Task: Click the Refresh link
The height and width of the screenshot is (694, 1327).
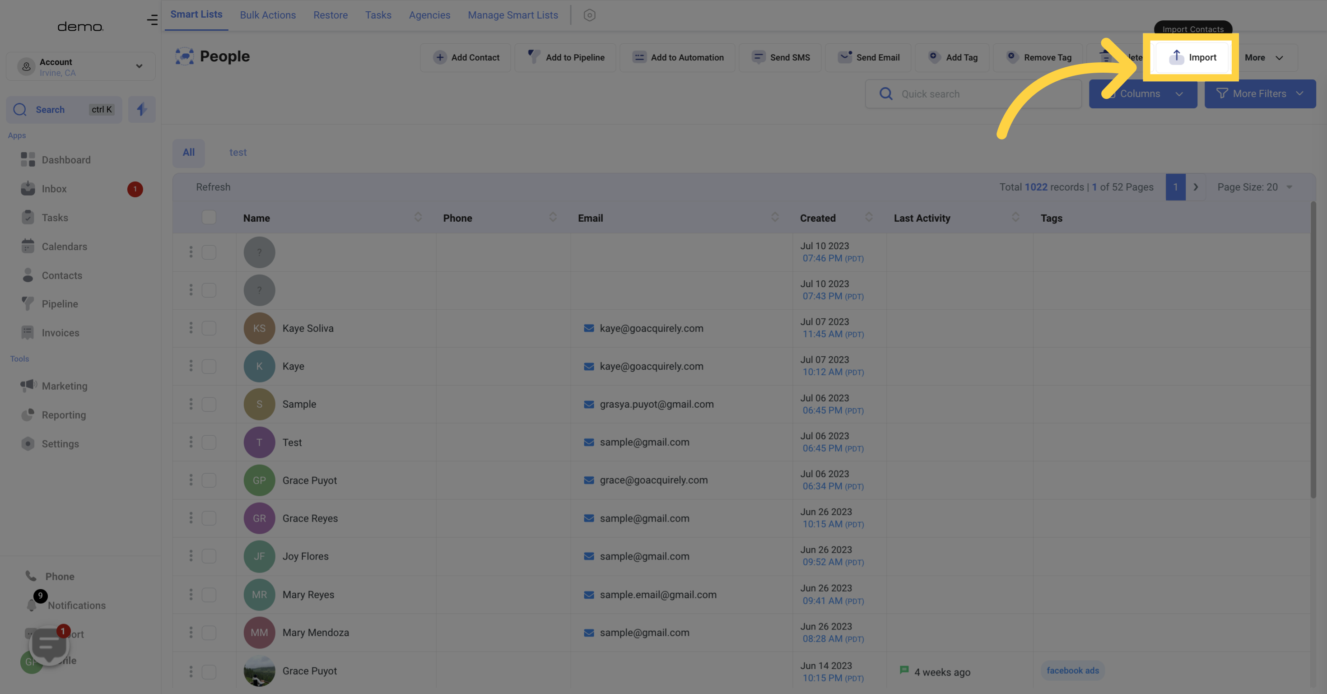Action: (x=213, y=187)
